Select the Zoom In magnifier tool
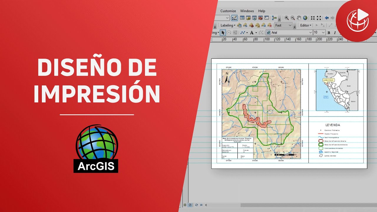Image resolution: width=377 pixels, height=212 pixels. coord(287,18)
